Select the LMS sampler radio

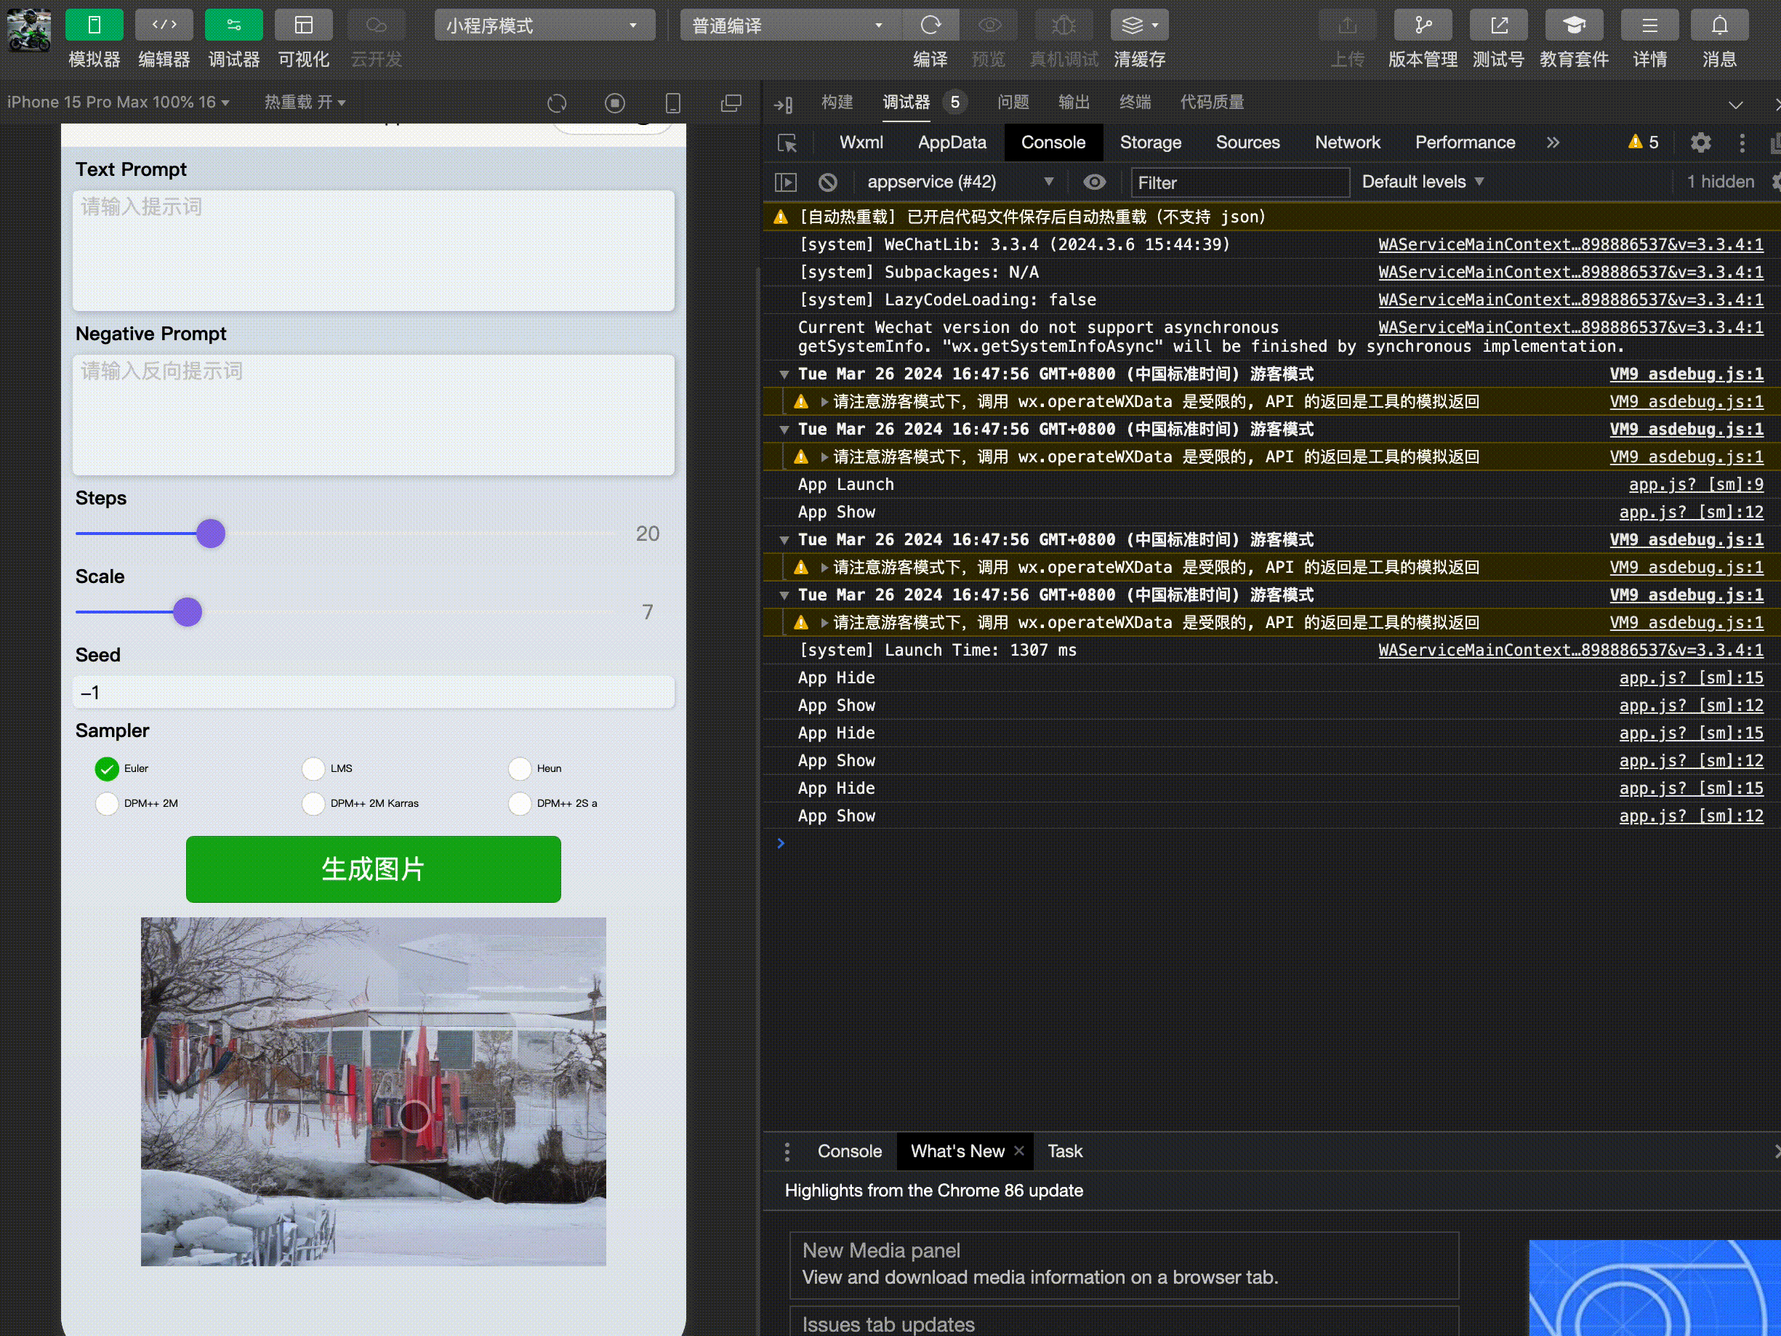314,769
